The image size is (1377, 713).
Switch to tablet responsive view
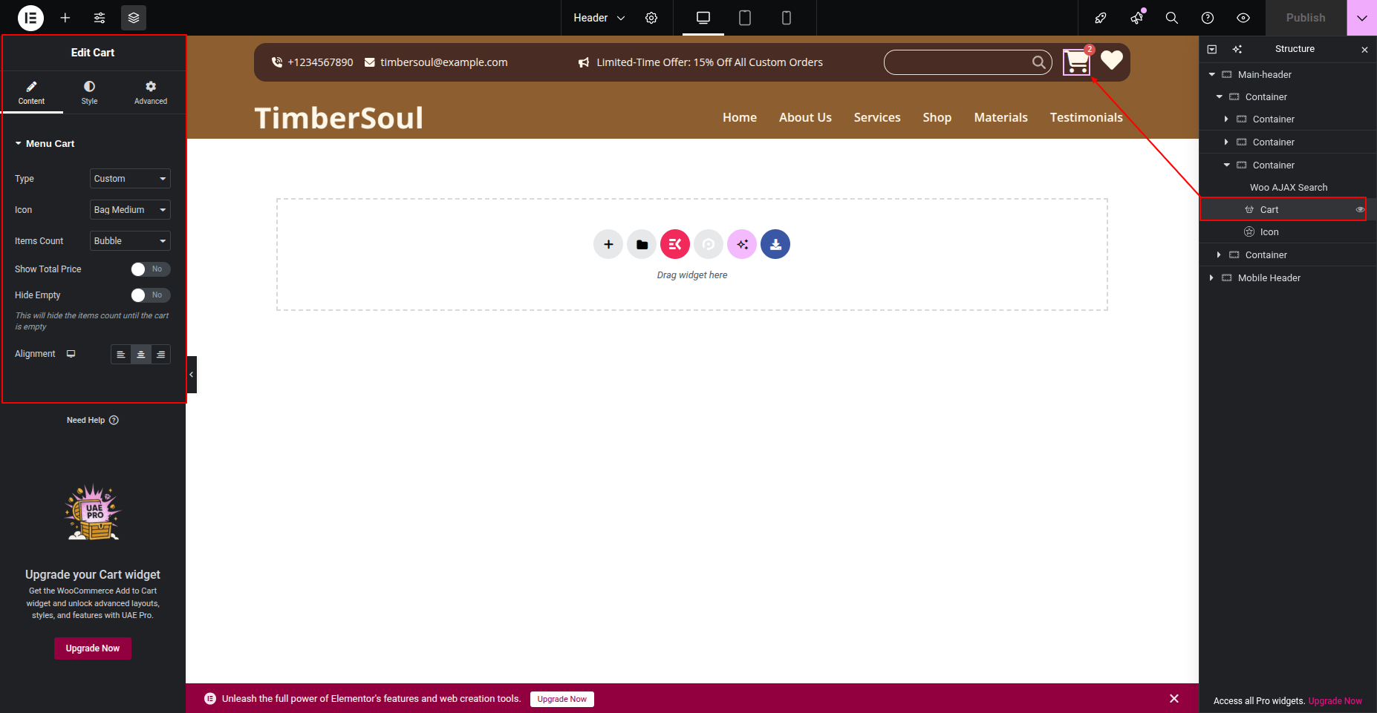pyautogui.click(x=745, y=18)
